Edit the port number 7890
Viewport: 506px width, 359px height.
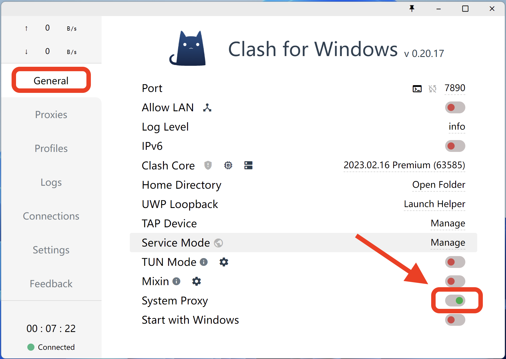pos(455,88)
